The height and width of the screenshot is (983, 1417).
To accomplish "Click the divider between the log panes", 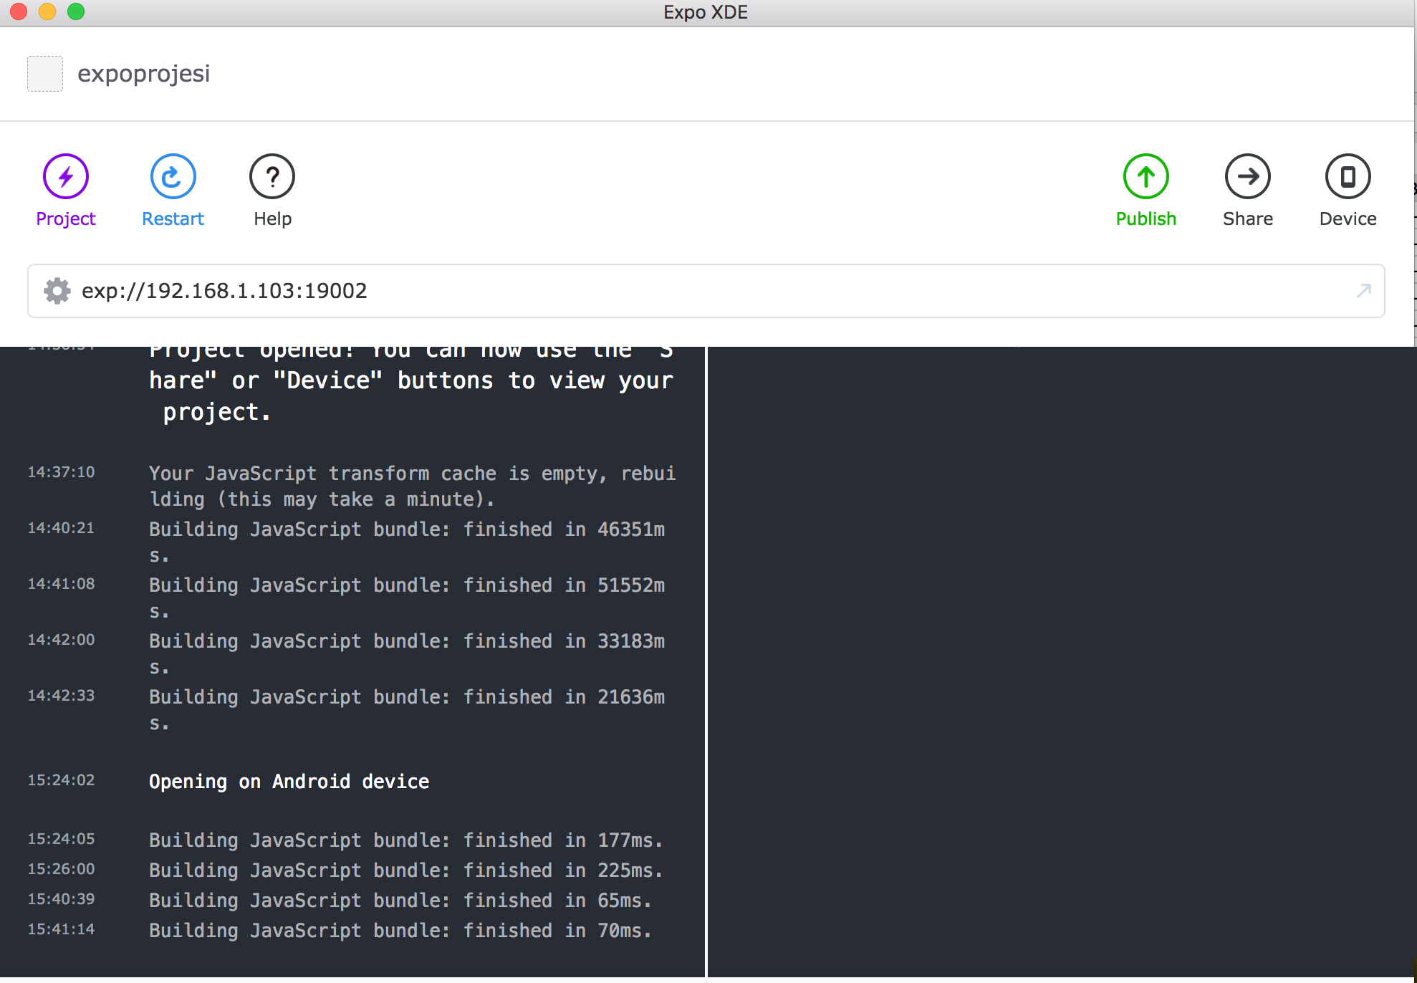I will (x=706, y=662).
